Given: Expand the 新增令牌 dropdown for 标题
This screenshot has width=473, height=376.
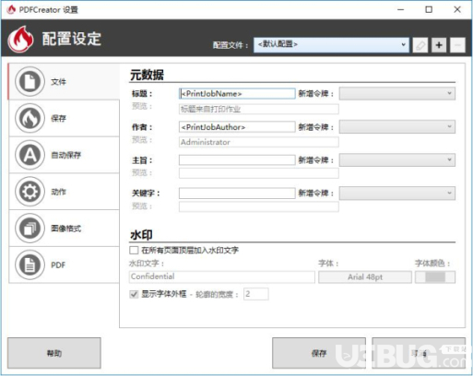Looking at the screenshot, I should tap(397, 93).
